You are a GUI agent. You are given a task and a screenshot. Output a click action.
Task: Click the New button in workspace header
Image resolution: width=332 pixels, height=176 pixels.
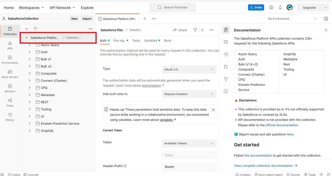click(74, 19)
